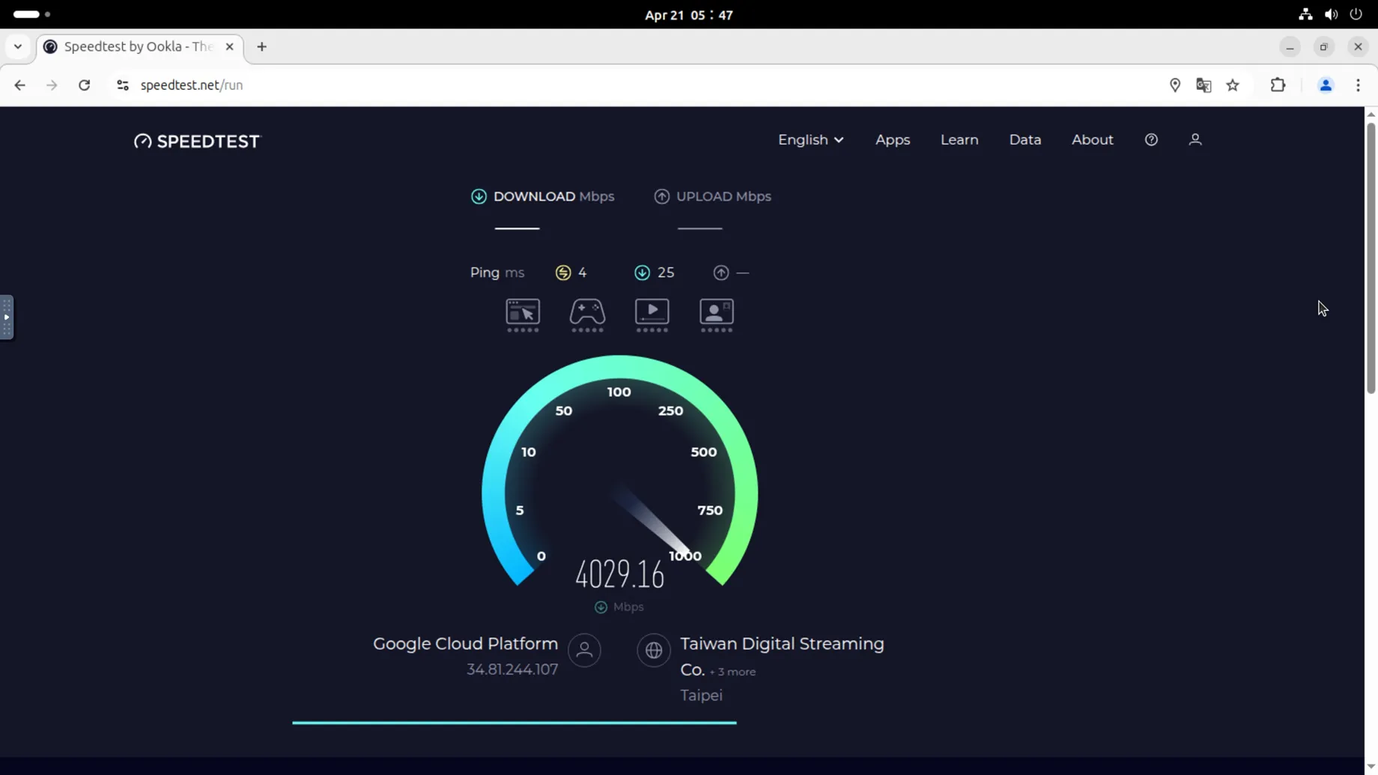This screenshot has width=1378, height=775.
Task: Select the web browsing performance icon
Action: (522, 314)
